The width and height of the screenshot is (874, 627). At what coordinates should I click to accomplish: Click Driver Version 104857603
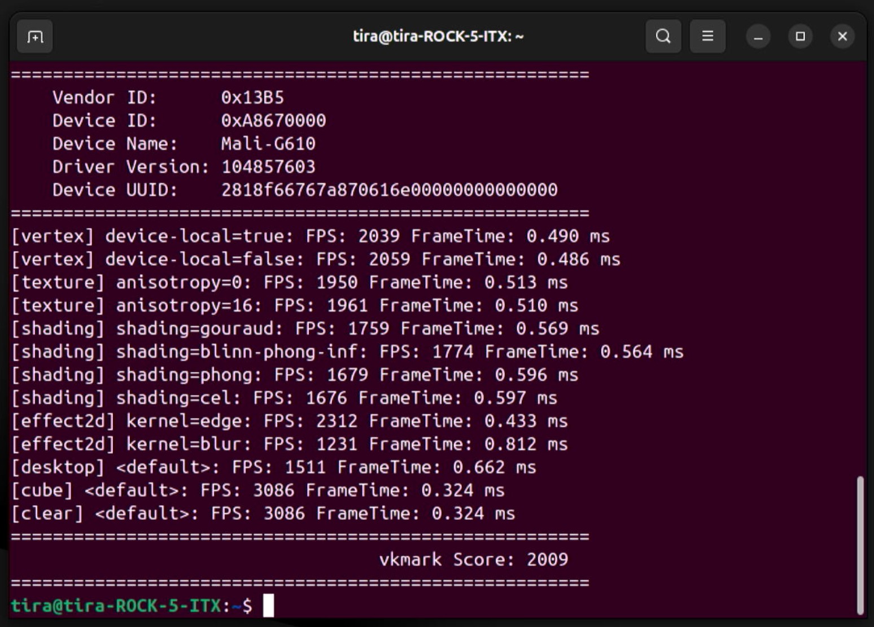click(268, 167)
